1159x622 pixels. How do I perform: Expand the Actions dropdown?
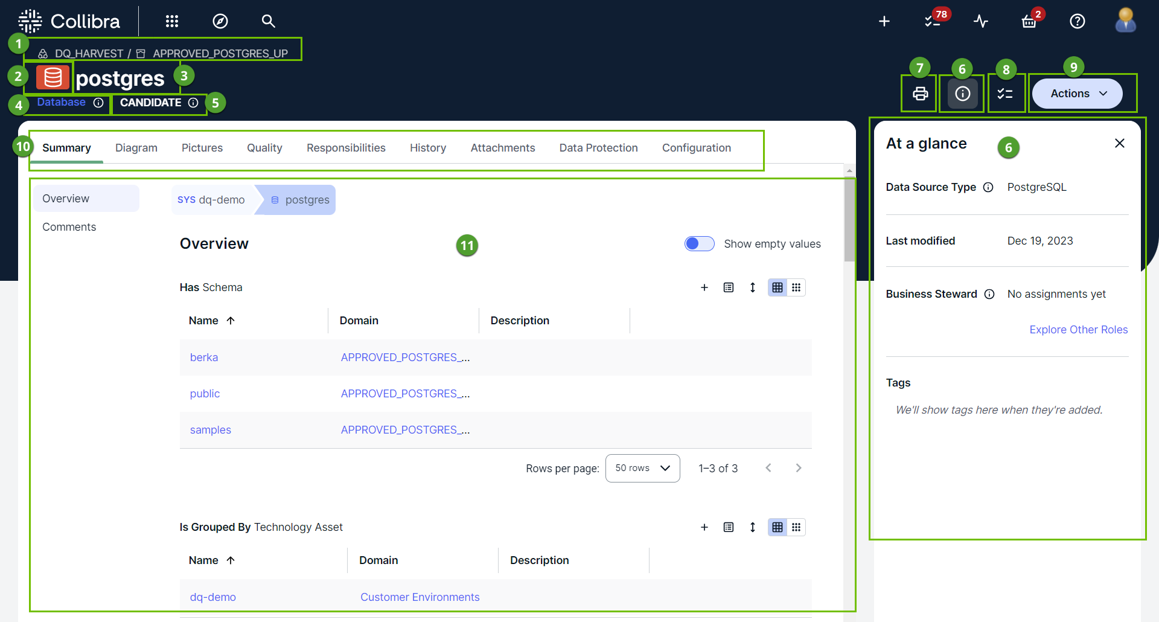point(1078,94)
